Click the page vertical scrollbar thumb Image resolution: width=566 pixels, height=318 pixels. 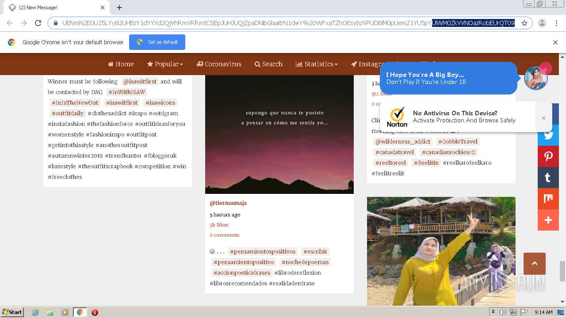562,271
